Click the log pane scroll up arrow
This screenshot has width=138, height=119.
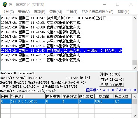(134, 18)
